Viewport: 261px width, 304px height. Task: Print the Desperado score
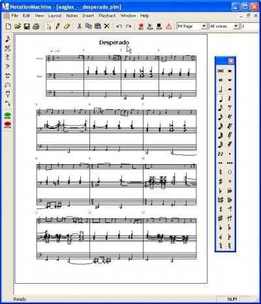pyautogui.click(x=36, y=26)
